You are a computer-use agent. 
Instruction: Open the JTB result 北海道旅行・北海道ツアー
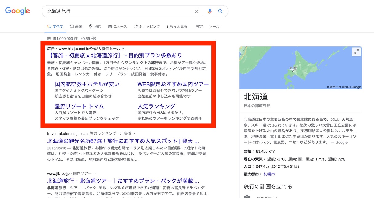coord(123,181)
